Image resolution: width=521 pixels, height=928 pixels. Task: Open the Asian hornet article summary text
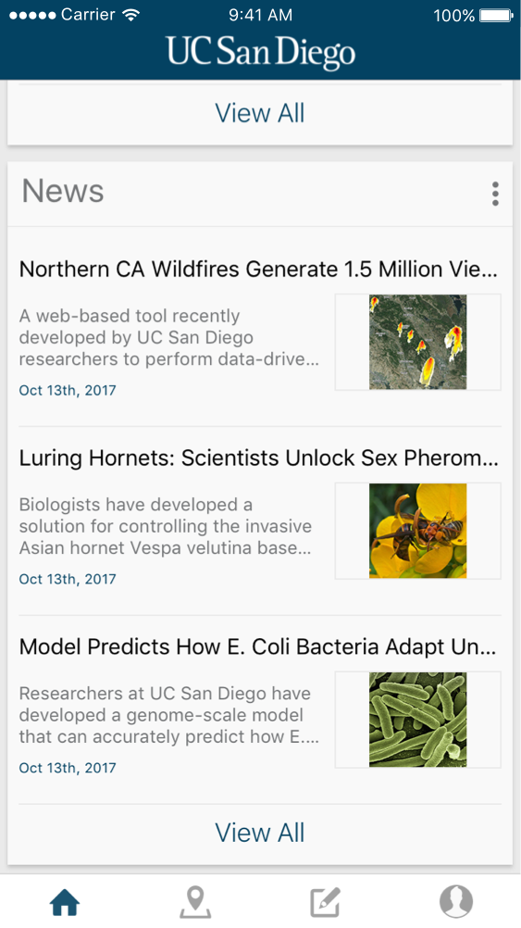click(166, 526)
